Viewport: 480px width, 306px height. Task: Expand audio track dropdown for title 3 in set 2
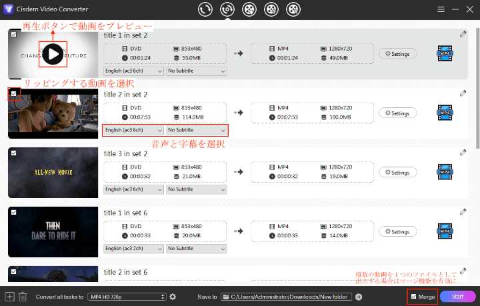click(x=133, y=189)
